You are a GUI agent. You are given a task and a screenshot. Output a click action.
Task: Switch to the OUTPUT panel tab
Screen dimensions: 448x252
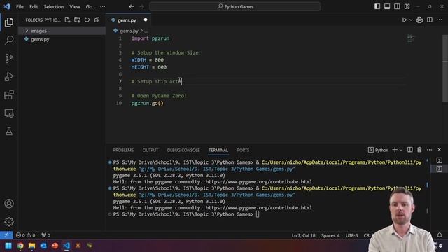(150, 150)
